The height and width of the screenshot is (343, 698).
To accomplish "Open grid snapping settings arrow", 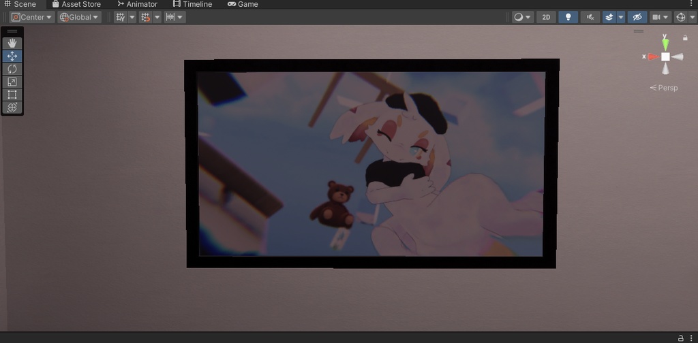I will tap(157, 17).
